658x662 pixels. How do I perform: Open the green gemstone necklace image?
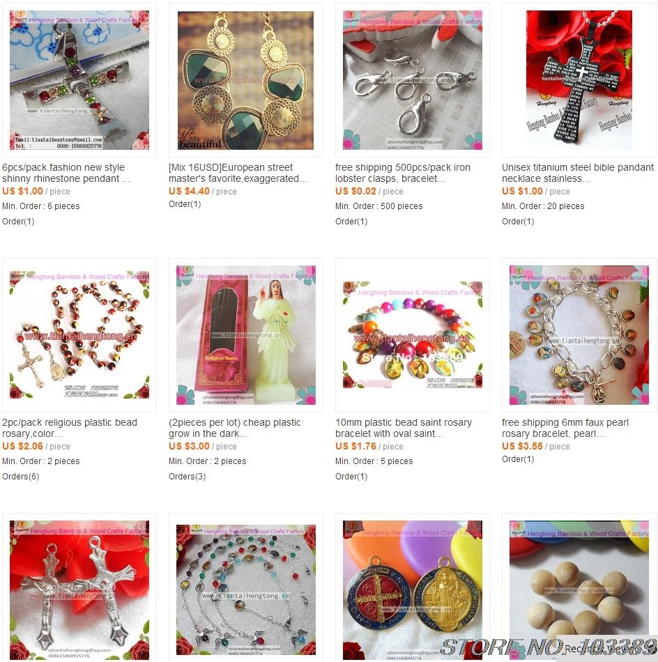tap(246, 80)
